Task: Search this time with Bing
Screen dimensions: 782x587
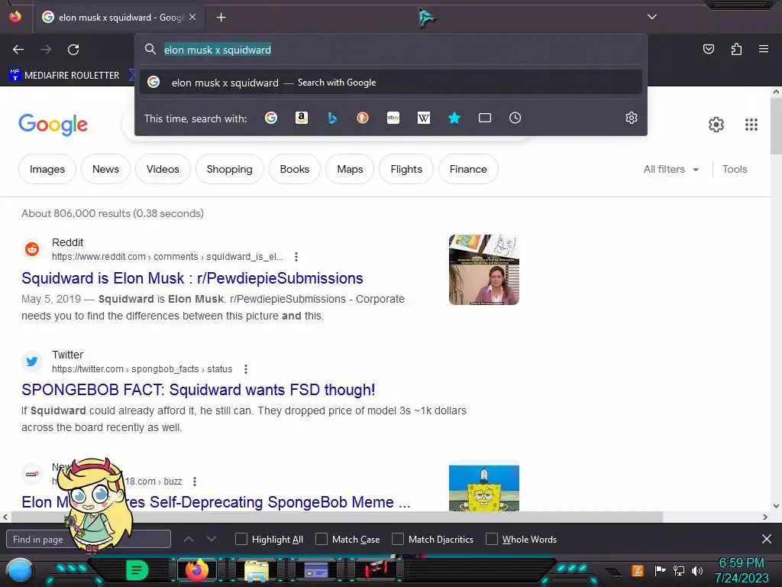Action: 332,118
